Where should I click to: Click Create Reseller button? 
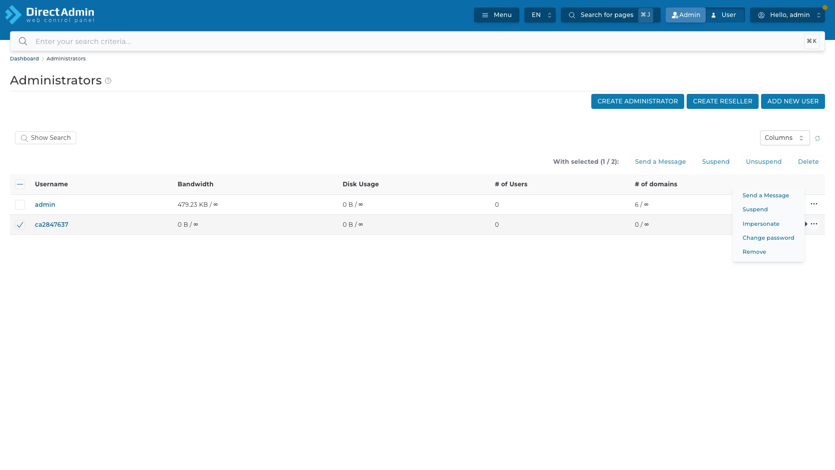723,101
